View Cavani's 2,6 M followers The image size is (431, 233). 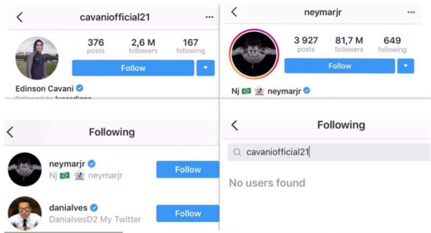coord(143,46)
